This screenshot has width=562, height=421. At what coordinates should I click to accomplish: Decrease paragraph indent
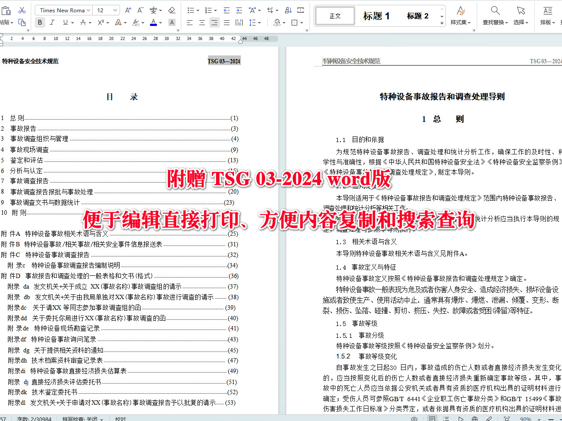[x=226, y=10]
